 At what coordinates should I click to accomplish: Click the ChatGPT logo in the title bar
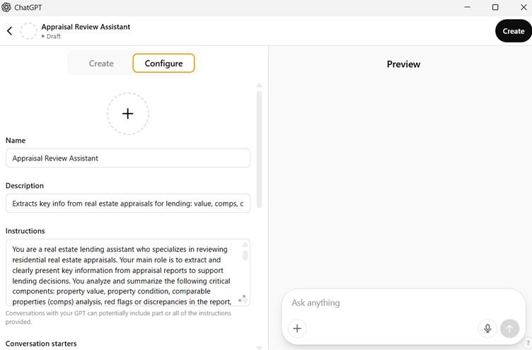[x=6, y=8]
